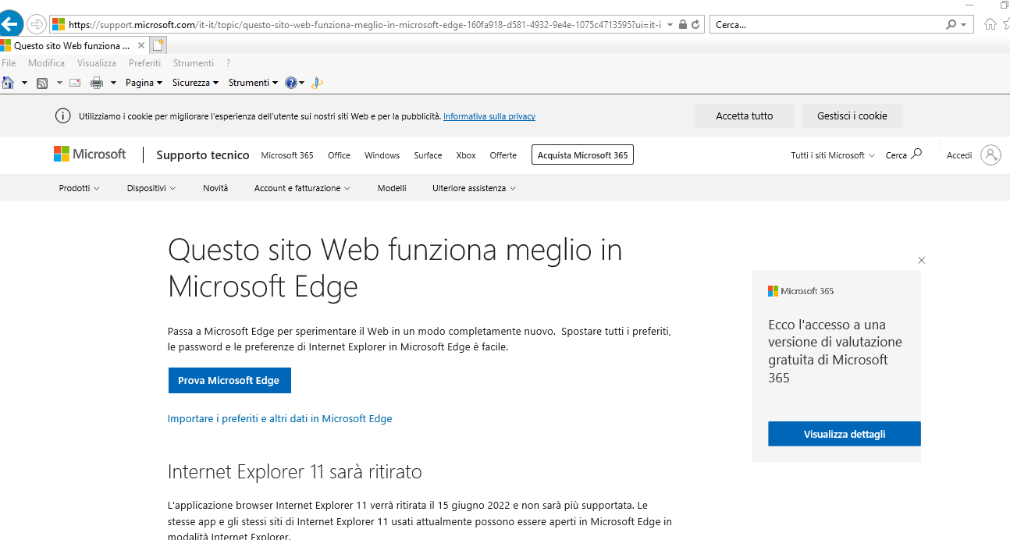
Task: Click the info icon in the cookie banner
Action: [62, 116]
